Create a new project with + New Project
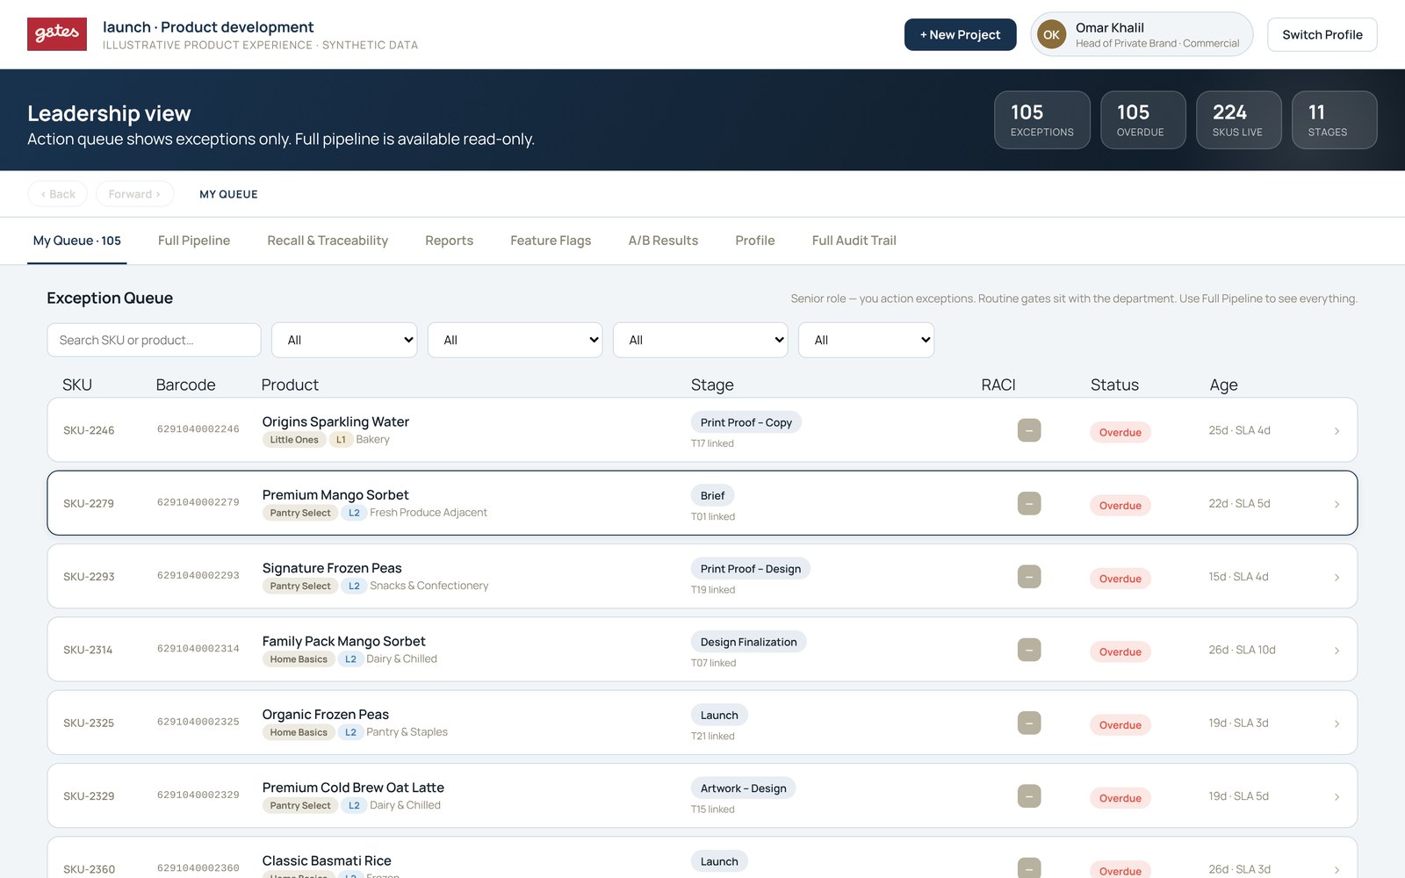The image size is (1405, 878). [x=960, y=35]
